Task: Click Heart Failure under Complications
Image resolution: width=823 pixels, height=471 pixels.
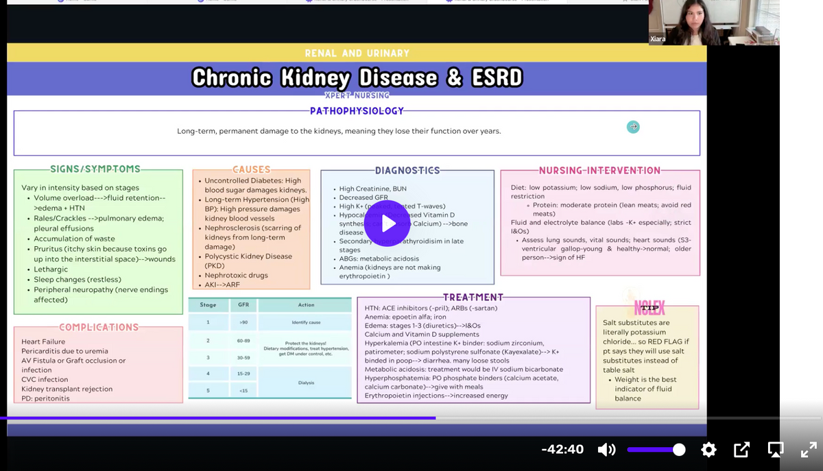Action: tap(43, 341)
